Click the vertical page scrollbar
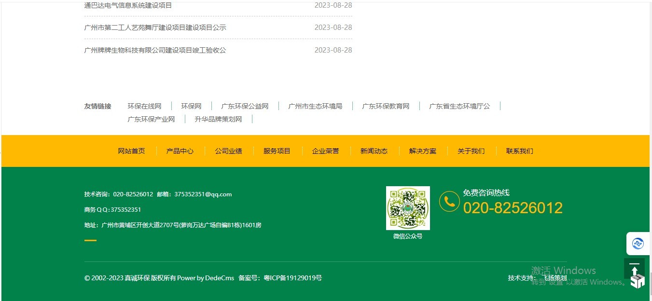Viewport: 652px width, 301px height. (x=650, y=145)
